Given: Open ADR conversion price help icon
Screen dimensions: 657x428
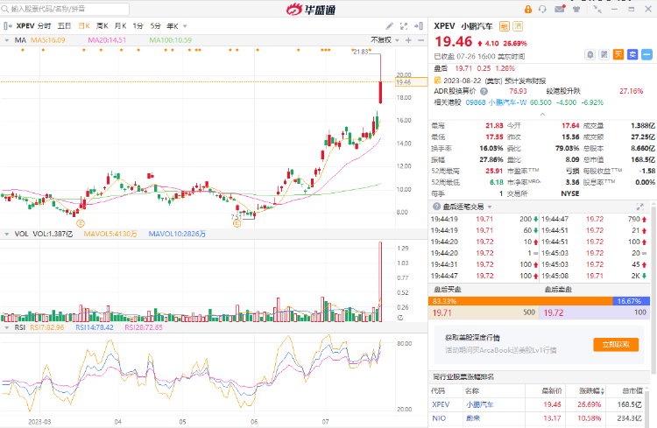Looking at the screenshot, I should (484, 91).
